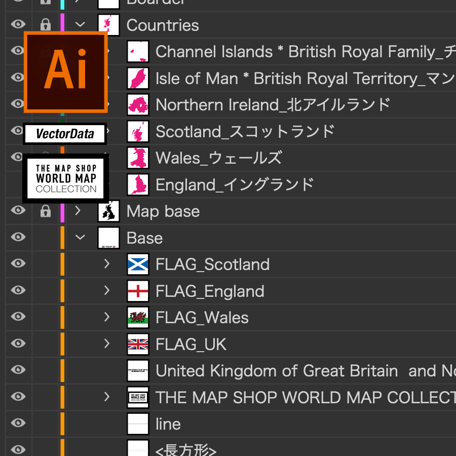The height and width of the screenshot is (456, 456).
Task: Hide the Countries layer with its eye
Action: 18,24
